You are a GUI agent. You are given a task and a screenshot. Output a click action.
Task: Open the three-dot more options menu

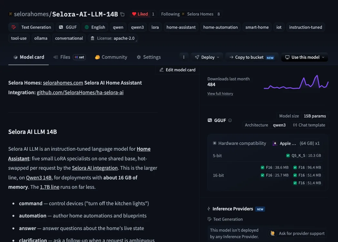(184, 57)
